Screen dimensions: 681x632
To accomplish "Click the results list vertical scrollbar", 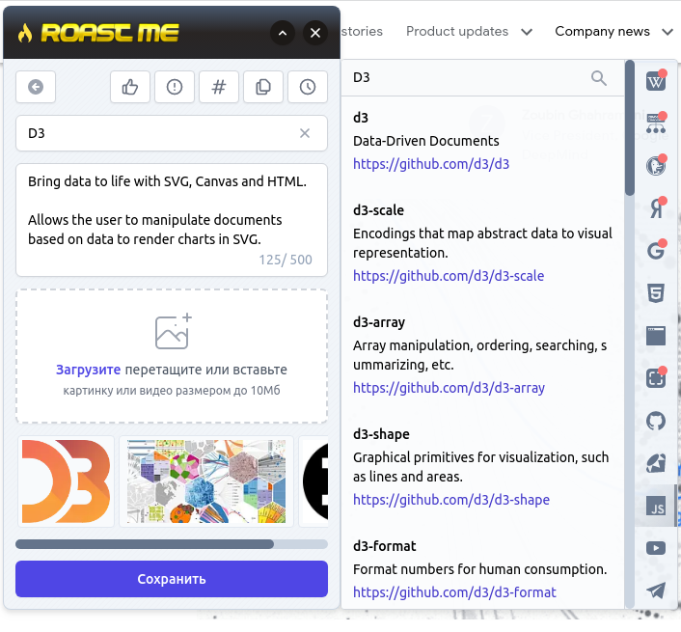I will point(630,128).
